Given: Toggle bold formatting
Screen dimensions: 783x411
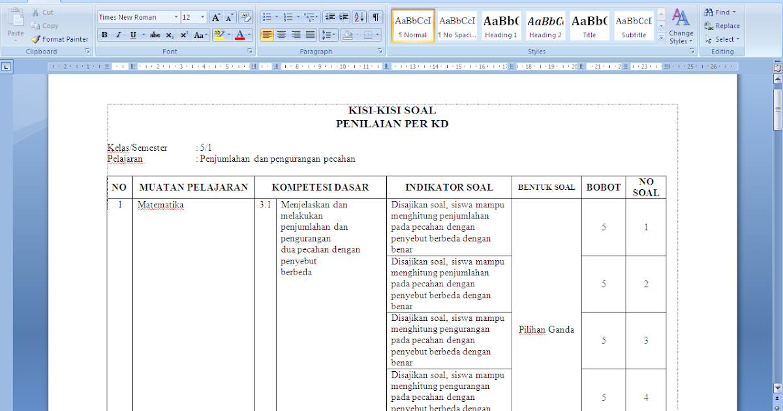Looking at the screenshot, I should coord(104,35).
